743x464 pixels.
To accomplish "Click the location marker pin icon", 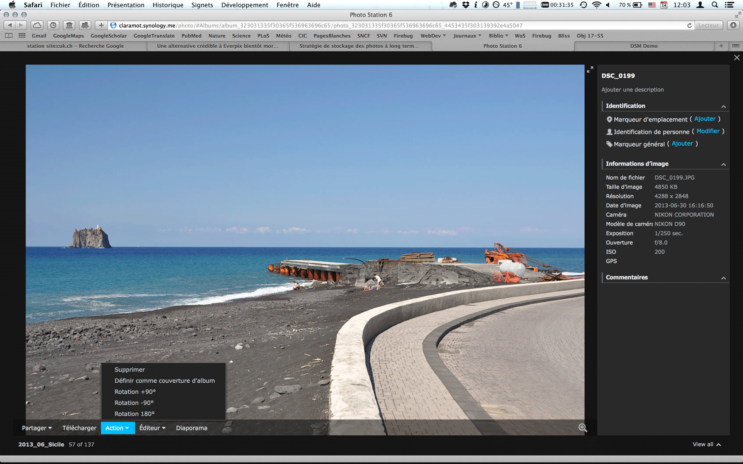I will point(609,119).
